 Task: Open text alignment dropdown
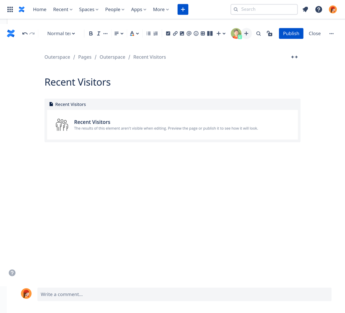point(119,33)
